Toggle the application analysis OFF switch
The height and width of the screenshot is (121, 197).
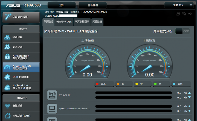click(182, 31)
